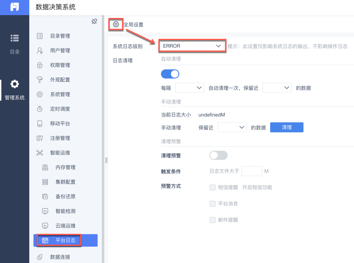Open the 手动清理 保留近 dropdown
Screen dimensions: 354x263
click(x=232, y=127)
